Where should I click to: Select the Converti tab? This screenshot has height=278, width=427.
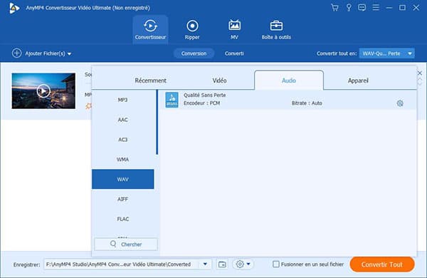tap(234, 53)
